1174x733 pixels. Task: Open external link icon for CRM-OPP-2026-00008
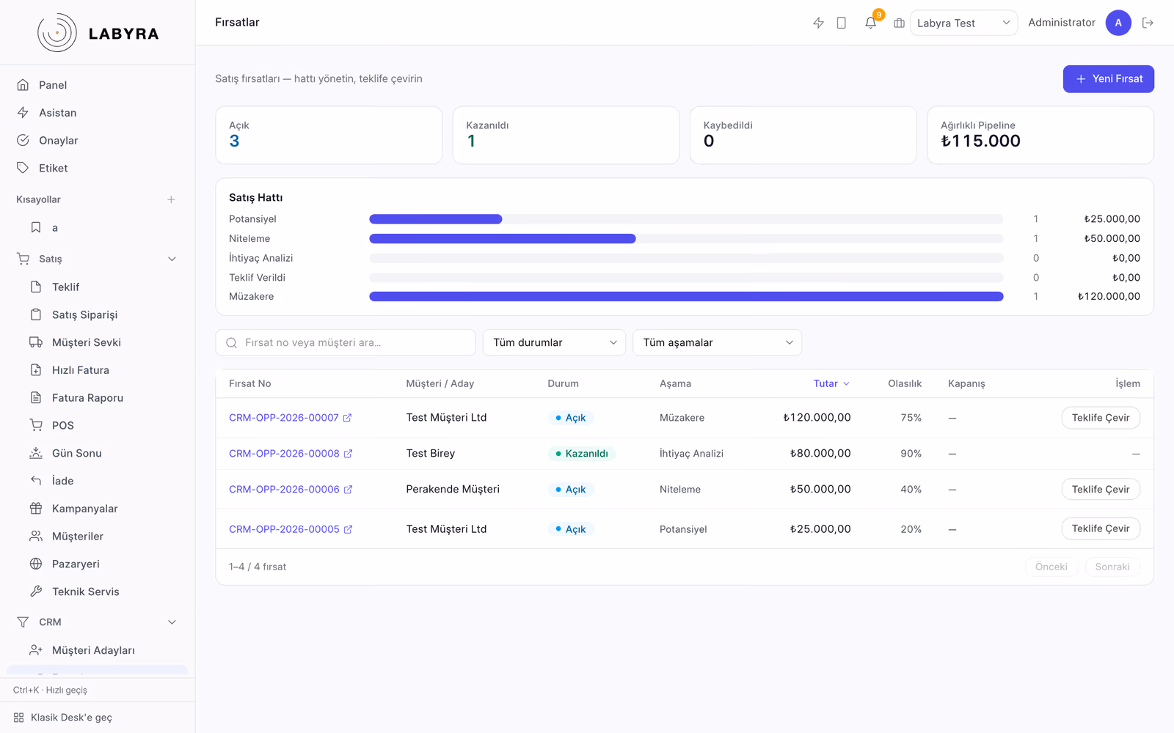[348, 454]
